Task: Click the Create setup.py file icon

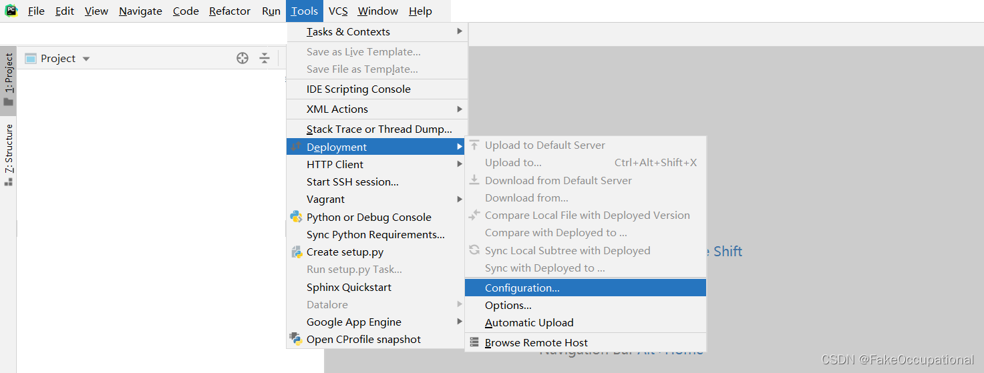Action: point(296,252)
